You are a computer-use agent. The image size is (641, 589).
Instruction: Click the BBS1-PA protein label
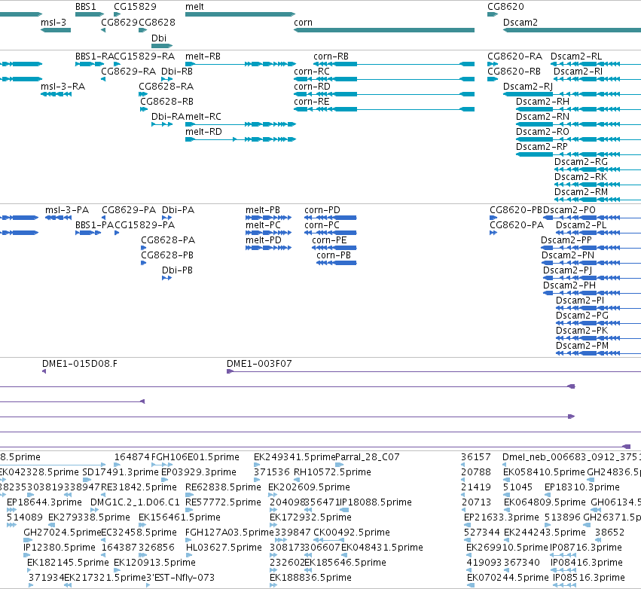[94, 225]
